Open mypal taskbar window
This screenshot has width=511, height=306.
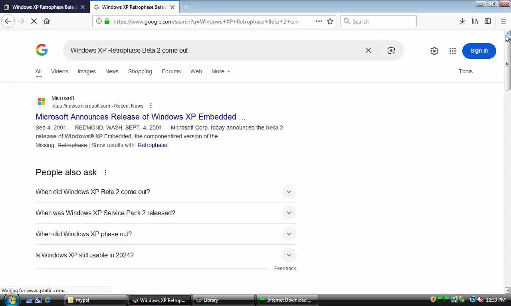point(96,300)
